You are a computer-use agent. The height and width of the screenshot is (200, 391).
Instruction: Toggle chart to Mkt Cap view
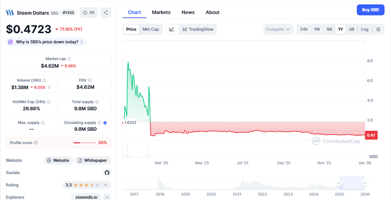(151, 29)
